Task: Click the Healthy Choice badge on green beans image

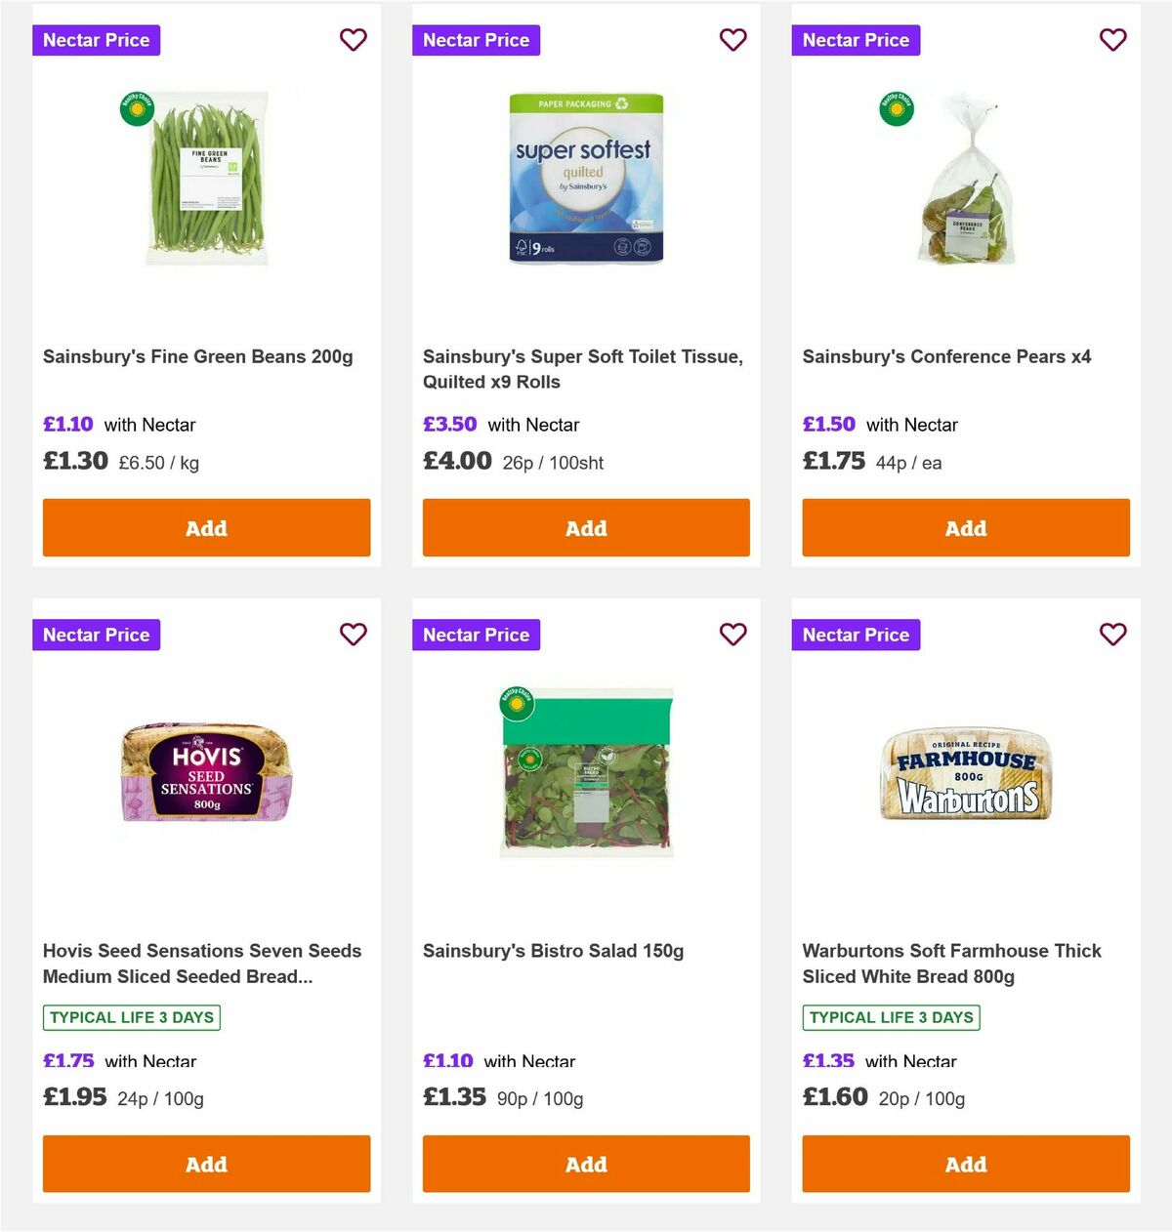Action: pyautogui.click(x=137, y=109)
